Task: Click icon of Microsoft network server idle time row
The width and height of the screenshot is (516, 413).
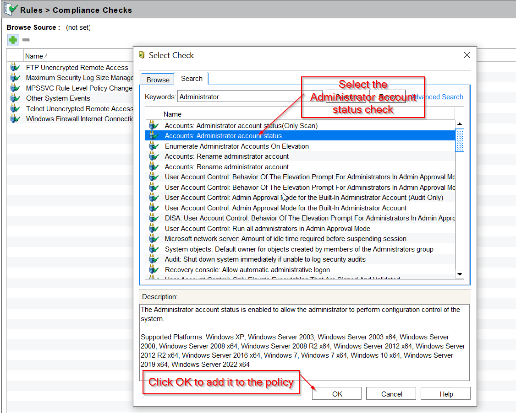Action: (154, 239)
